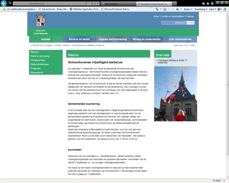Click the RSS feeds icon in command bar
The image size is (229, 183).
(165, 9)
